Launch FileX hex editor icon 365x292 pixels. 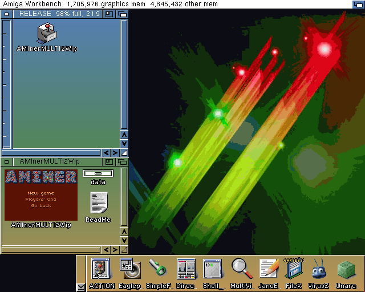294,269
